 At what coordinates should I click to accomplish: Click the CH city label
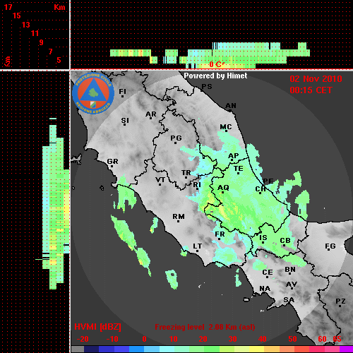[x=261, y=189]
